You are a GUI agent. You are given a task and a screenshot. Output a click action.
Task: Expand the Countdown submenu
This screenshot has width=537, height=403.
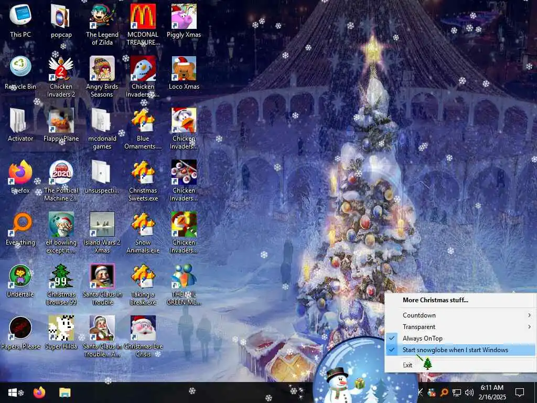click(x=460, y=315)
